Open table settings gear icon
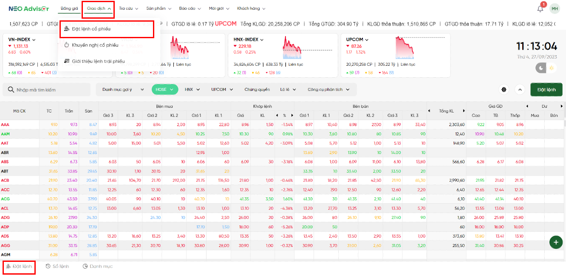 [x=504, y=90]
